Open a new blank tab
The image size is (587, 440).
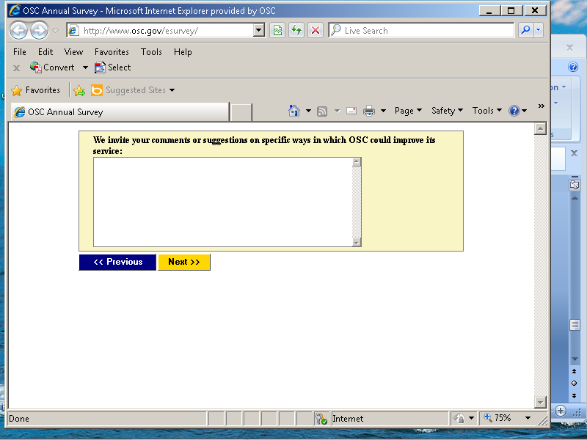click(x=241, y=112)
